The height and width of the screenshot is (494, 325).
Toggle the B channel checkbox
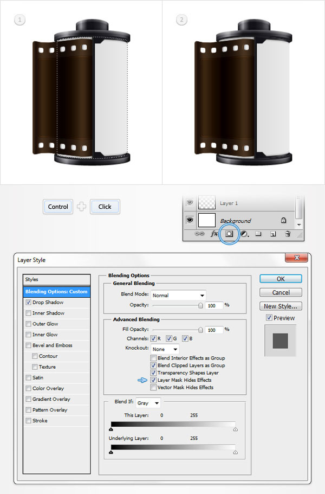tap(185, 338)
